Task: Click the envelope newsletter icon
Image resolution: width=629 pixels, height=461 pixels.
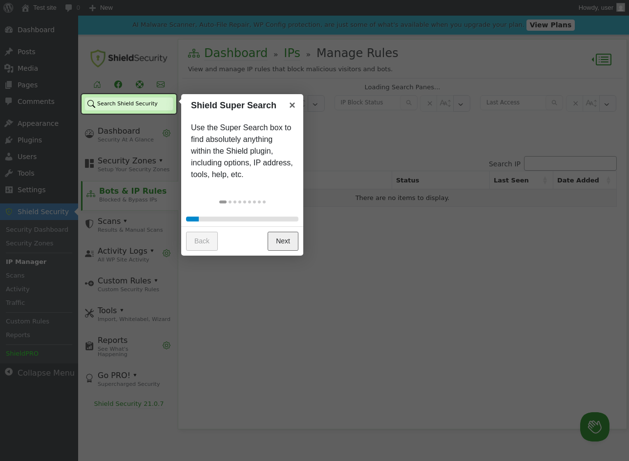Action: click(161, 84)
